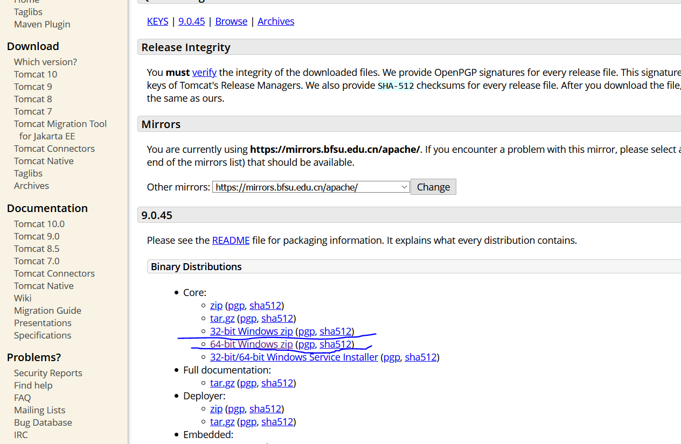Download the Deployer tar.gz
The width and height of the screenshot is (681, 444).
point(222,421)
